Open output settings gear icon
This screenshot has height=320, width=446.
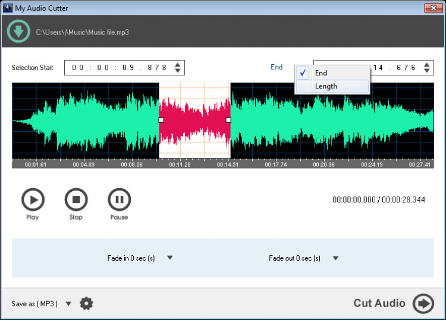(x=86, y=303)
